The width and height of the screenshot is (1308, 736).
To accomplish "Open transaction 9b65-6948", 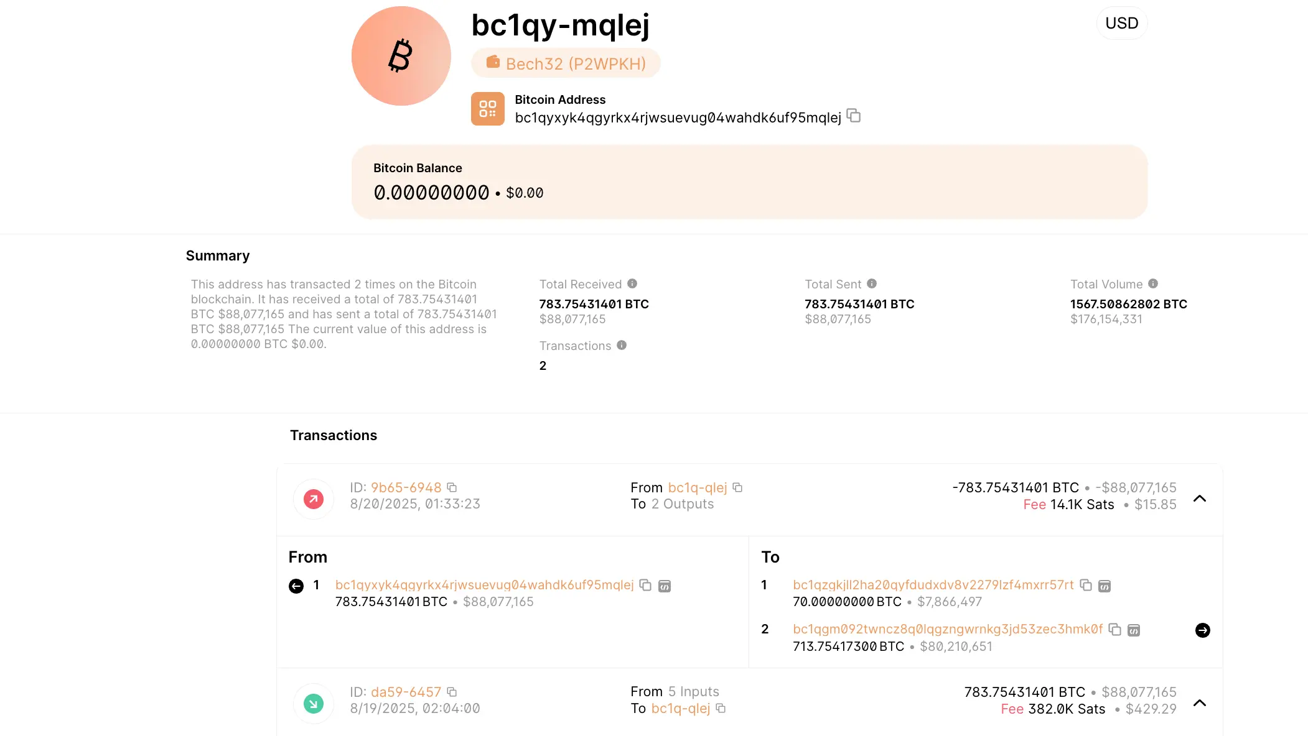I will pos(405,487).
